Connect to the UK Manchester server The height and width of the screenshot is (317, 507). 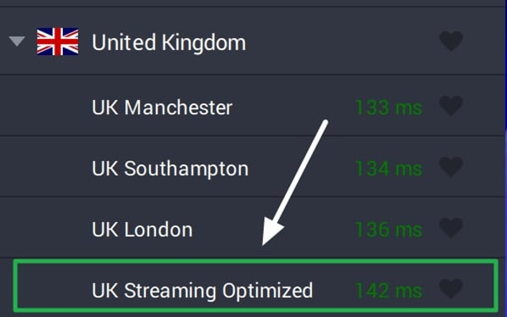click(x=162, y=107)
